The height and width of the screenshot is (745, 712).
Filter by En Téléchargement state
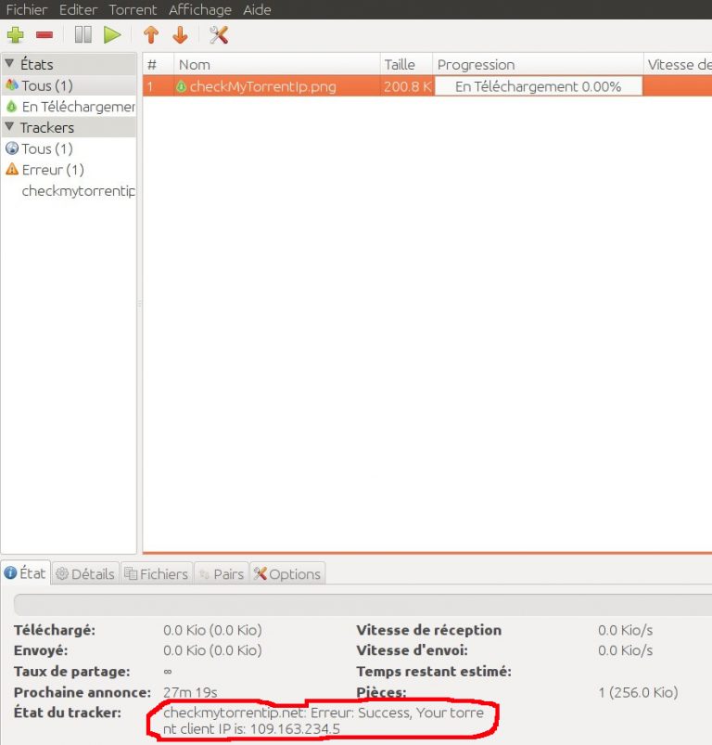click(69, 107)
